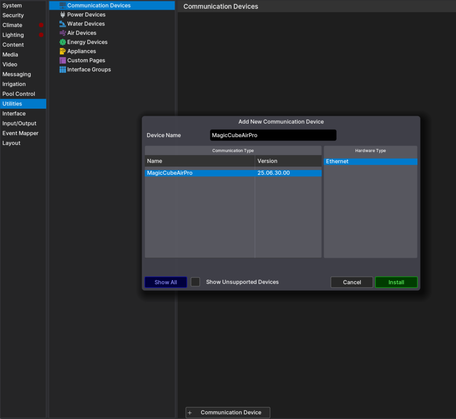Open the Content section
This screenshot has height=419, width=456.
coord(23,44)
